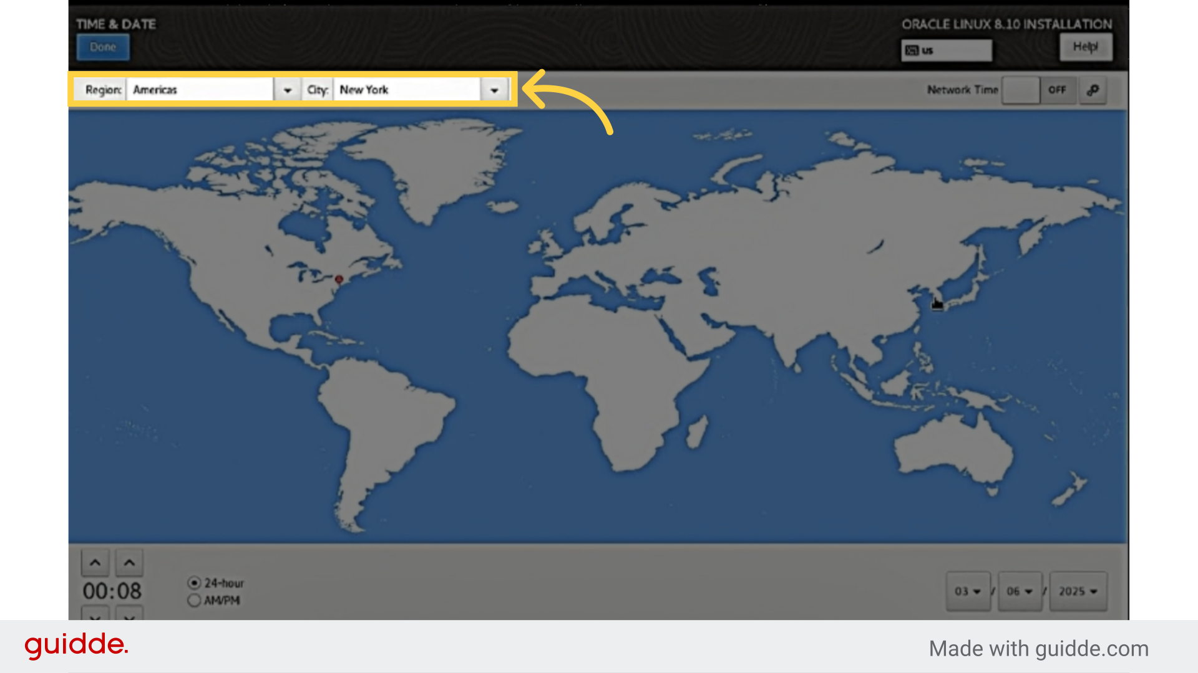This screenshot has width=1198, height=673.
Task: Click the "us" keyboard layout indicator
Action: pyautogui.click(x=946, y=50)
